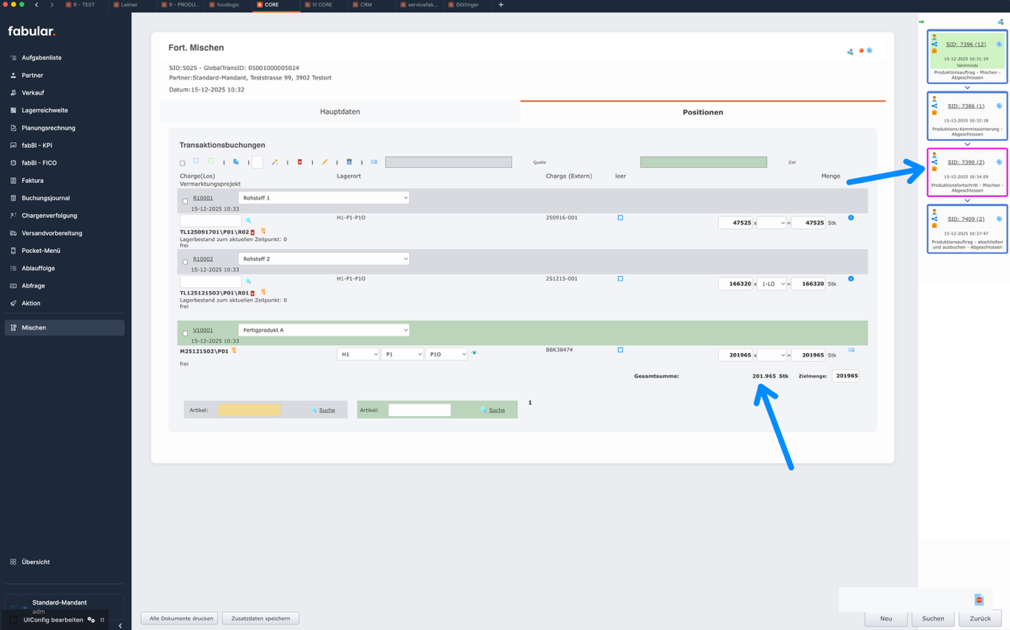Screen dimensions: 1010x630
Task: Click the magnifier icon under Rohstoff 1
Action: click(248, 220)
